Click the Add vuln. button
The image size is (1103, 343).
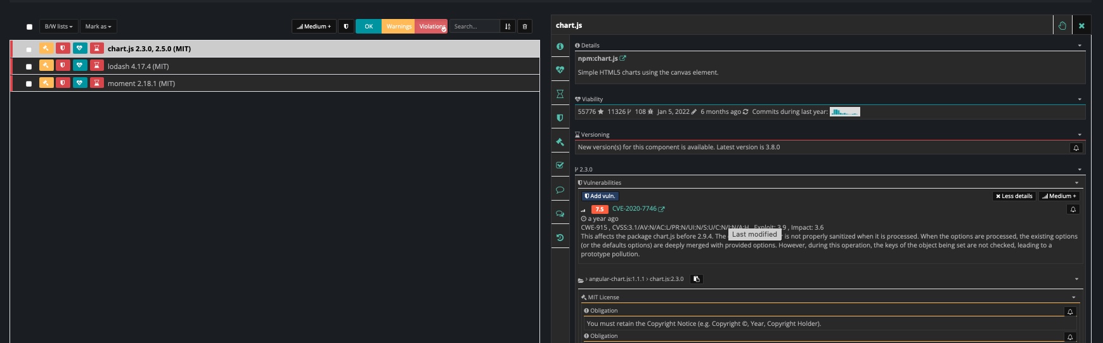[x=600, y=196]
